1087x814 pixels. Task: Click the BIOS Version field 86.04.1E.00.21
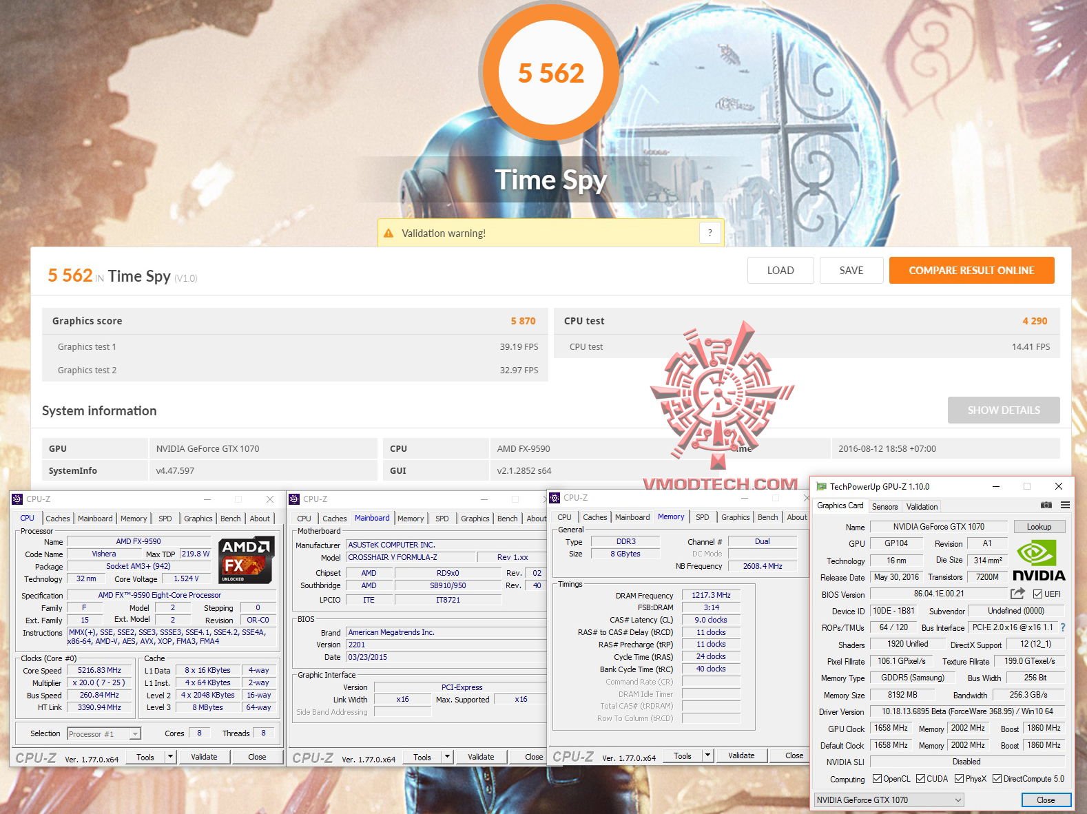coord(939,594)
